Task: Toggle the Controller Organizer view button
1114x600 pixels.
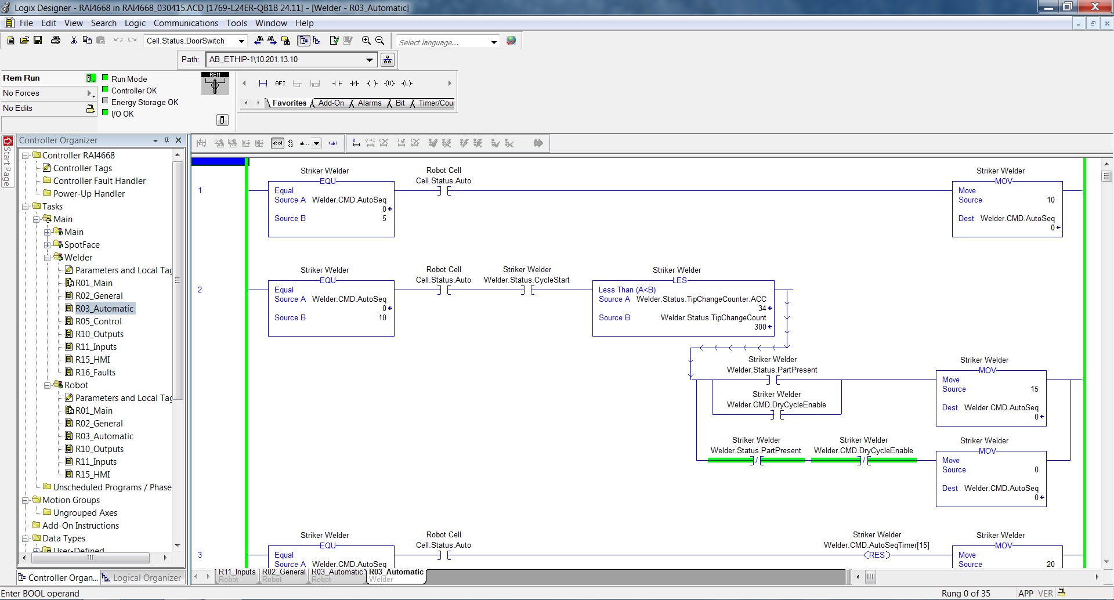Action: point(303,41)
